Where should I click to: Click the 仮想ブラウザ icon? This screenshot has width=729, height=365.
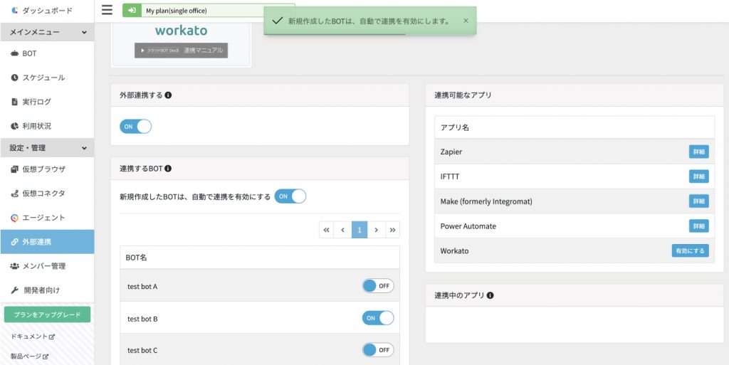click(14, 169)
